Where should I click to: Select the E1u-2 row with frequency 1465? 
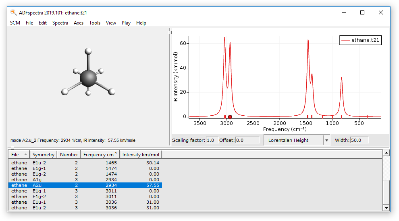click(85, 163)
